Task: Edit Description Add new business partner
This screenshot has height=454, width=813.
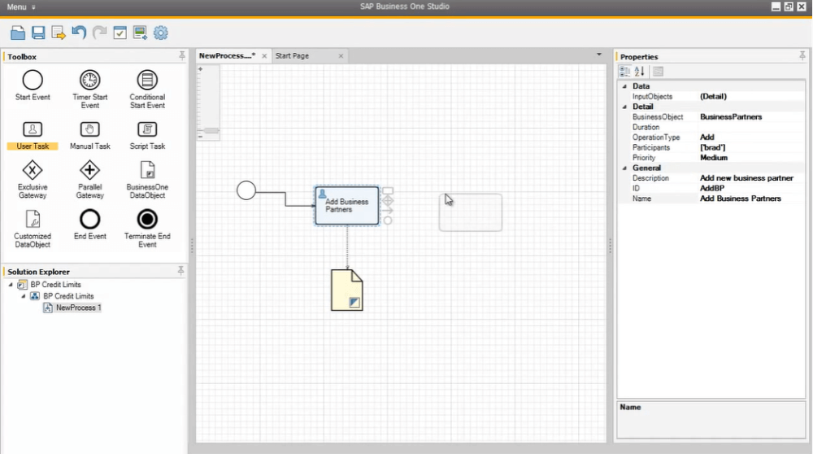Action: click(x=750, y=178)
